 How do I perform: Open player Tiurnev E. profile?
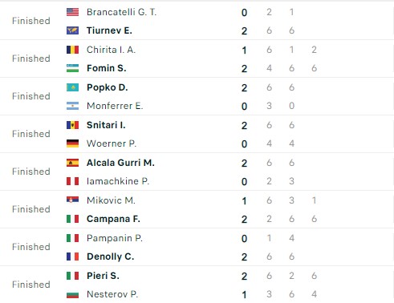(109, 30)
